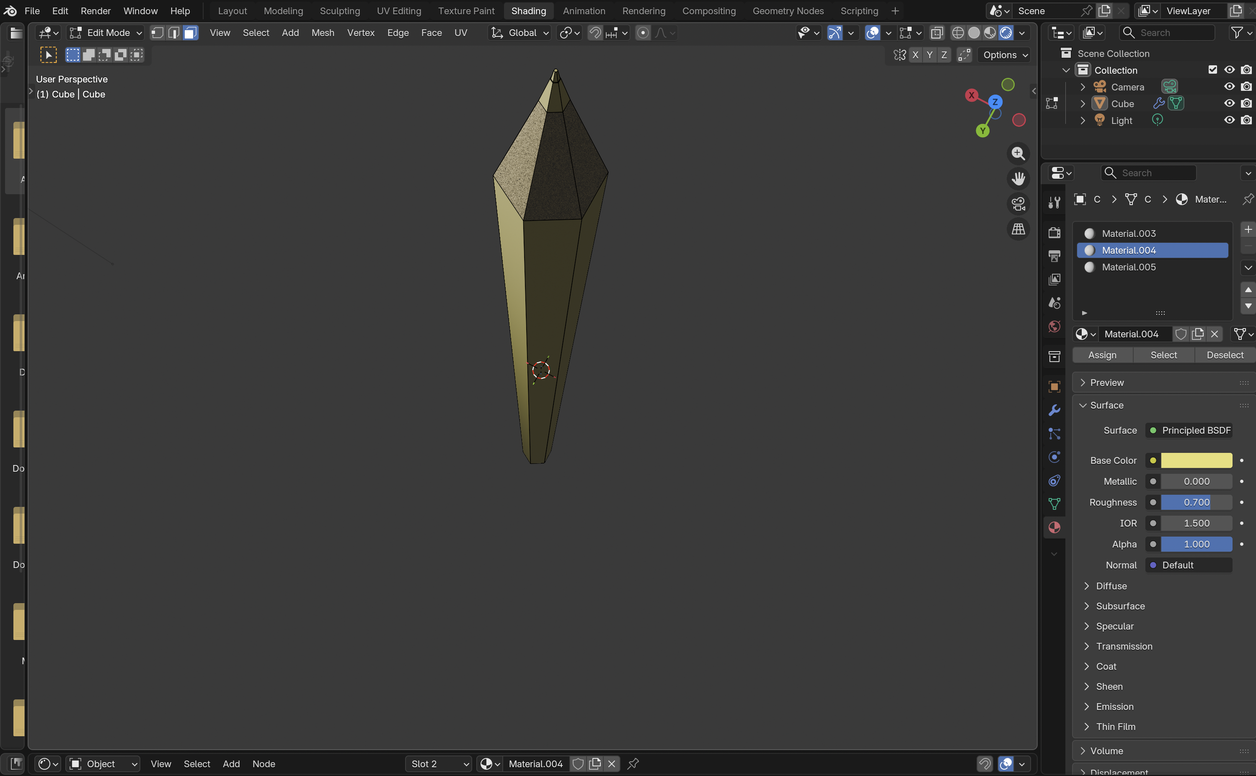Open the Edit Mode dropdown
This screenshot has height=776, width=1256.
(x=106, y=33)
